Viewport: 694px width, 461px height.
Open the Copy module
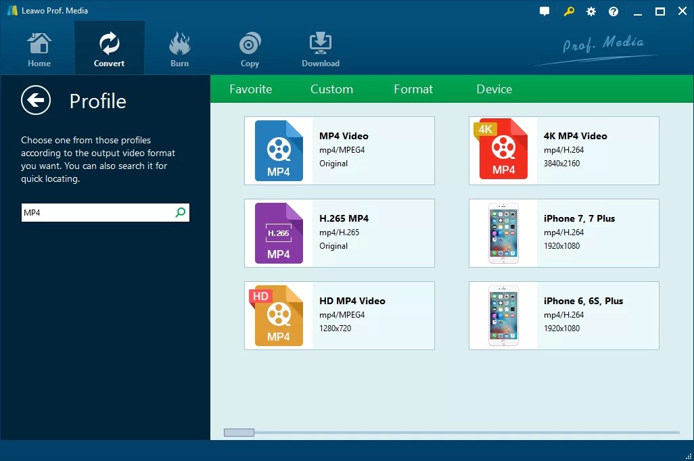click(250, 49)
